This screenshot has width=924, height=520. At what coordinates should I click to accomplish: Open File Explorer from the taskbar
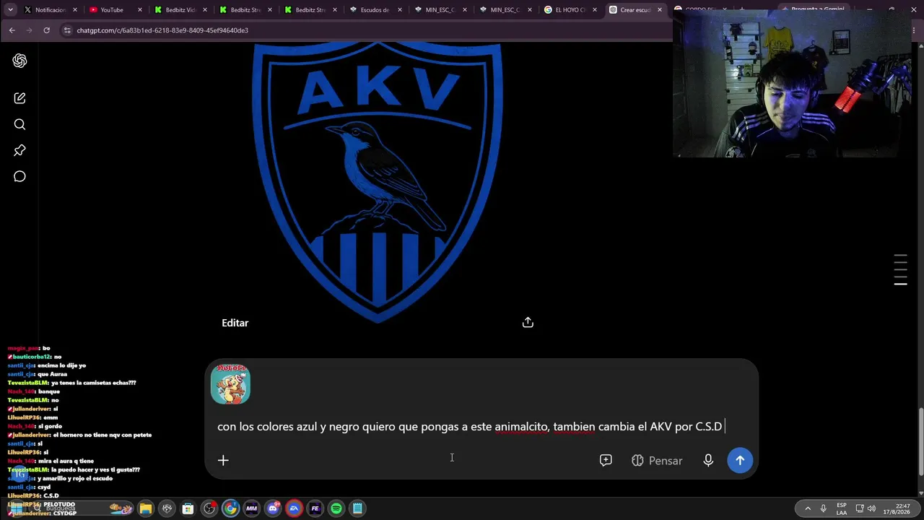click(x=146, y=508)
